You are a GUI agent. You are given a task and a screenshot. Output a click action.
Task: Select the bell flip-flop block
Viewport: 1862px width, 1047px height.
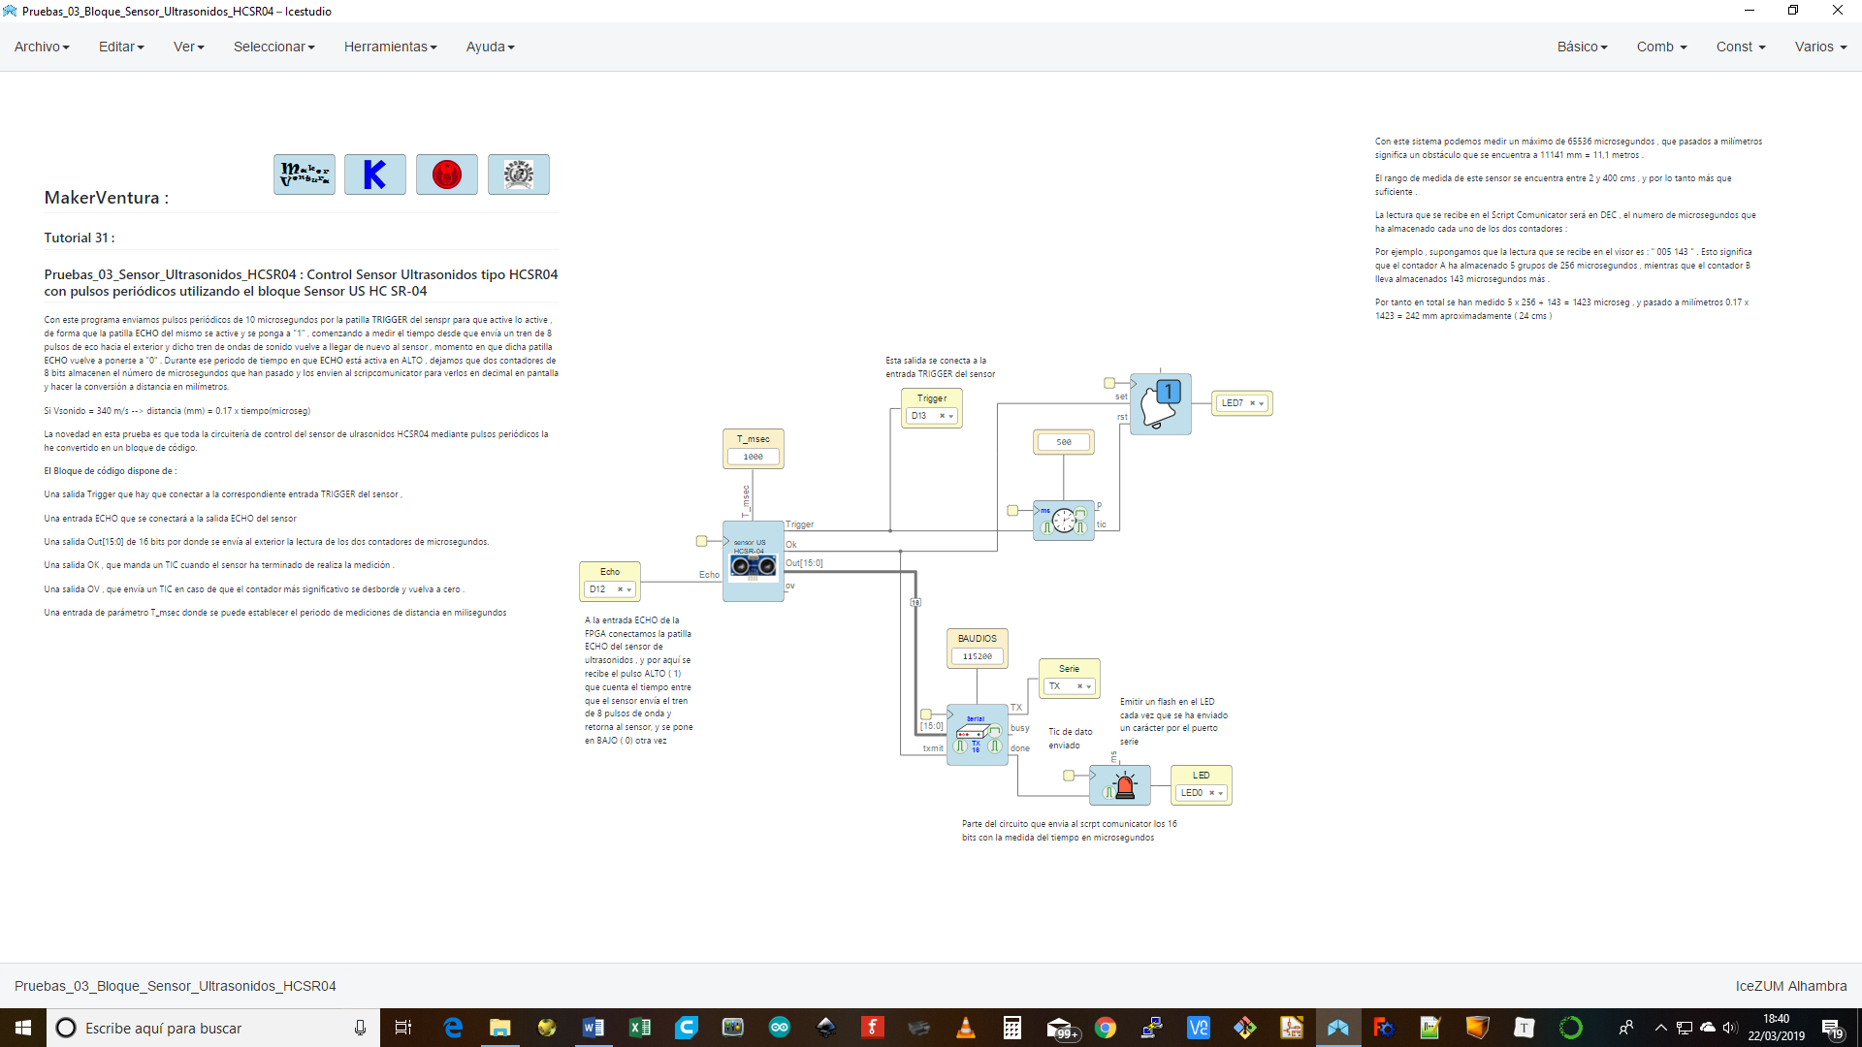click(1160, 404)
